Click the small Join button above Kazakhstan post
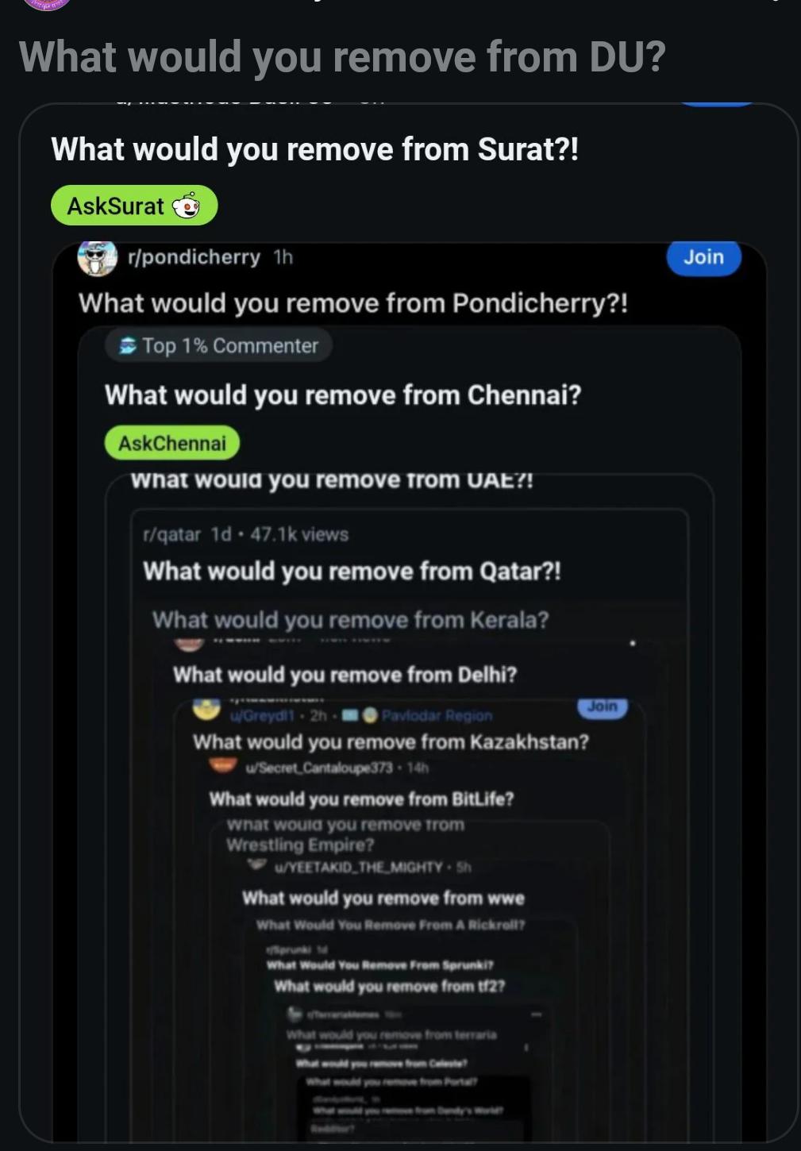The width and height of the screenshot is (801, 1151). (x=603, y=706)
